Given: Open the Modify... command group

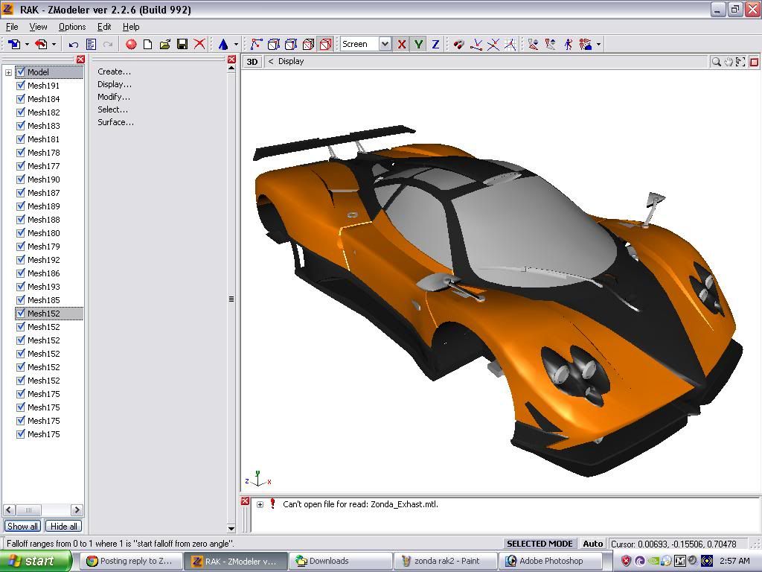Looking at the screenshot, I should click(x=114, y=97).
